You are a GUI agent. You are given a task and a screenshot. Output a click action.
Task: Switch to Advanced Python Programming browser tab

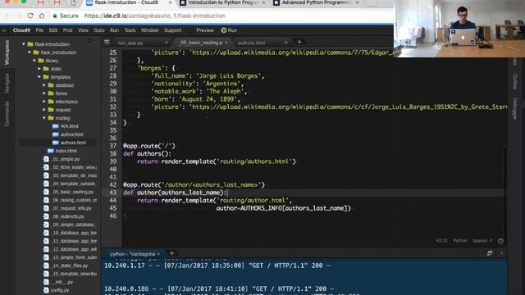click(316, 3)
